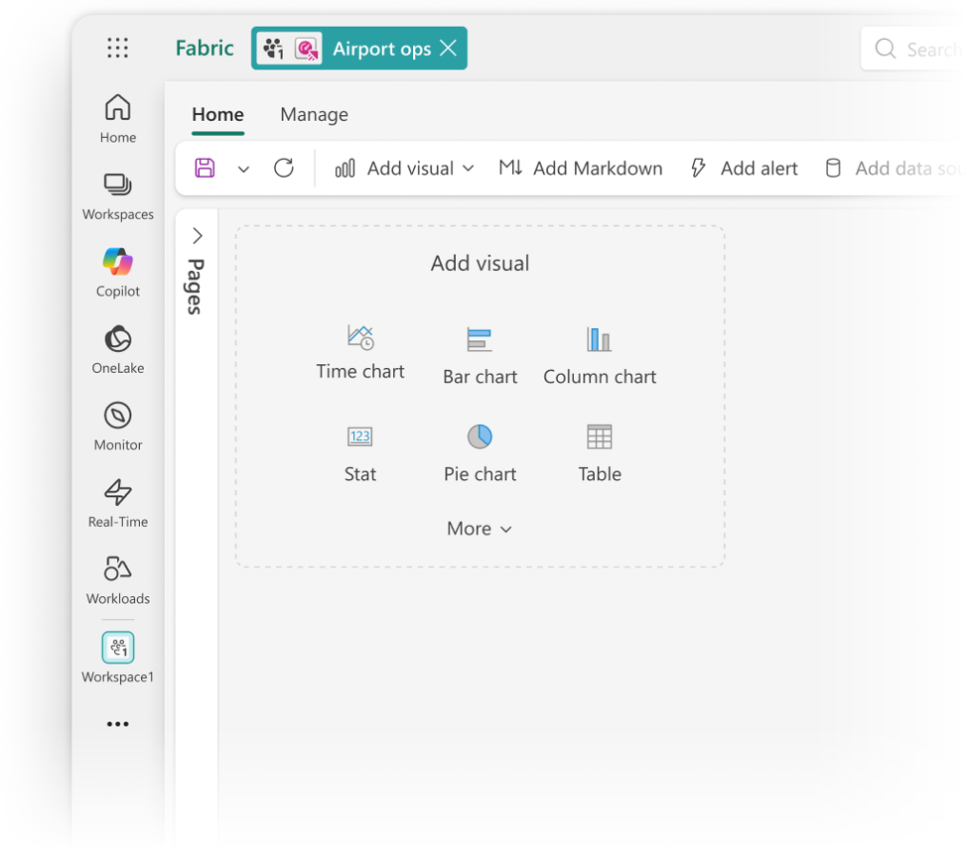Switch to the Home ribbon tab
The width and height of the screenshot is (968, 852).
pos(217,115)
